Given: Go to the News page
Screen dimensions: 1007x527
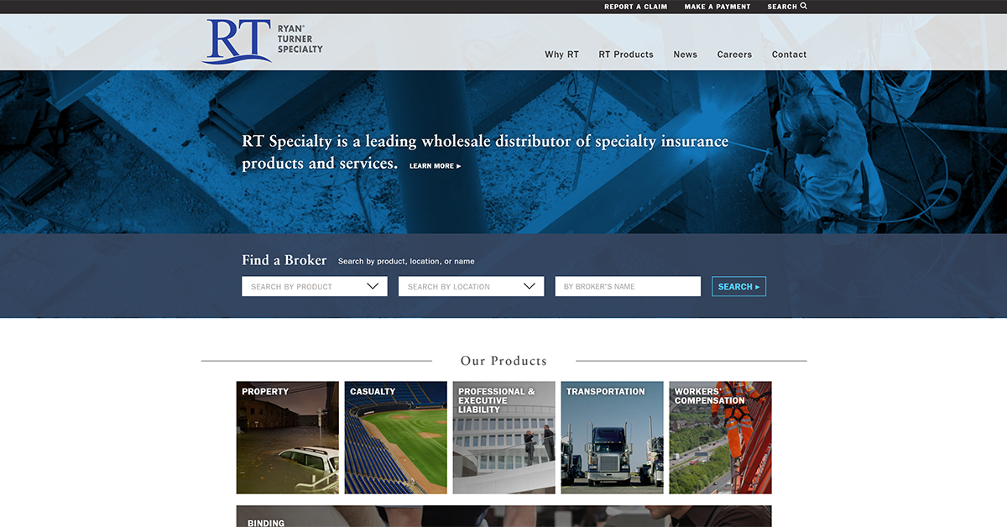Looking at the screenshot, I should [685, 55].
